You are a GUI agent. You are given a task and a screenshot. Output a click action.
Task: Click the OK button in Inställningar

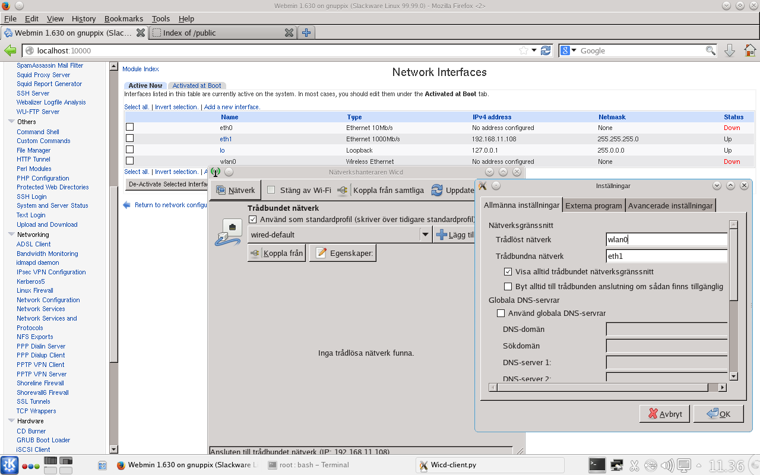pos(718,414)
